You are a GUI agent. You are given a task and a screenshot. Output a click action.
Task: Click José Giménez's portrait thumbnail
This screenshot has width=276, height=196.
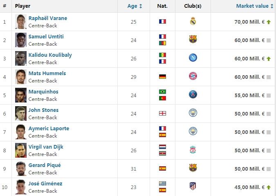tap(21, 187)
